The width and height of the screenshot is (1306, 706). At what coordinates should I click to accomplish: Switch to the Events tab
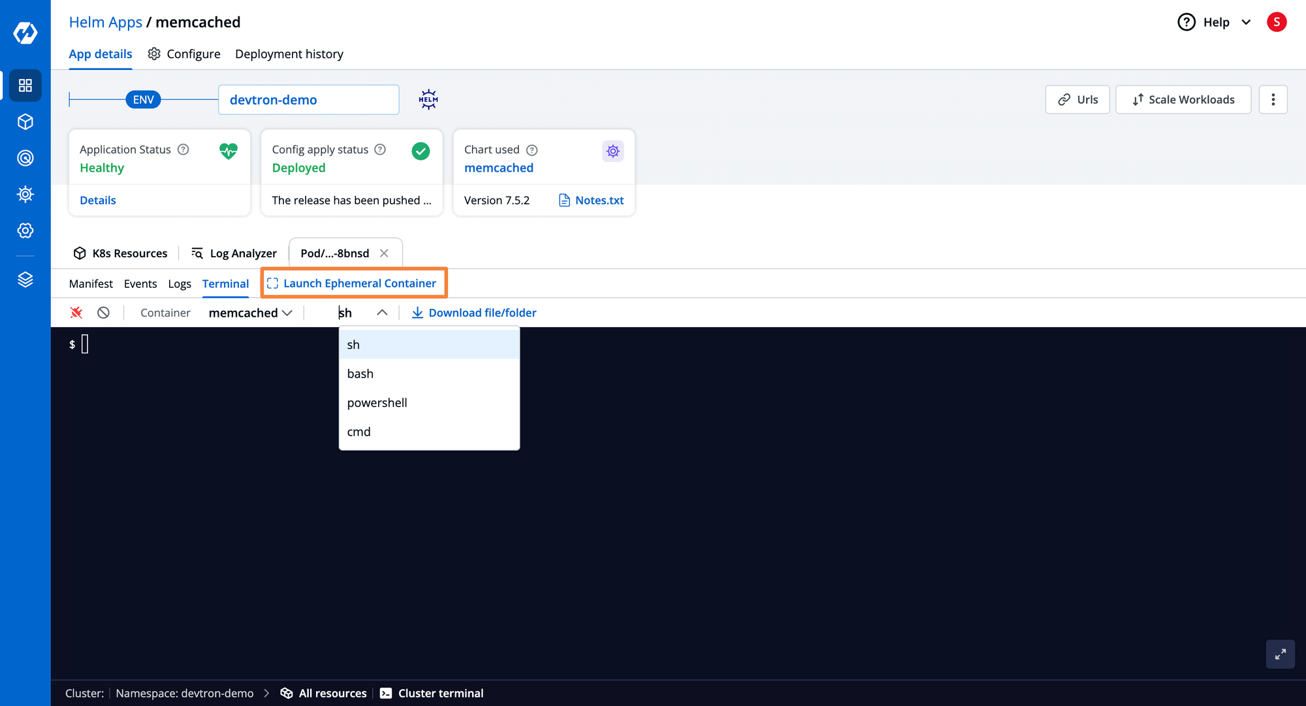point(140,283)
